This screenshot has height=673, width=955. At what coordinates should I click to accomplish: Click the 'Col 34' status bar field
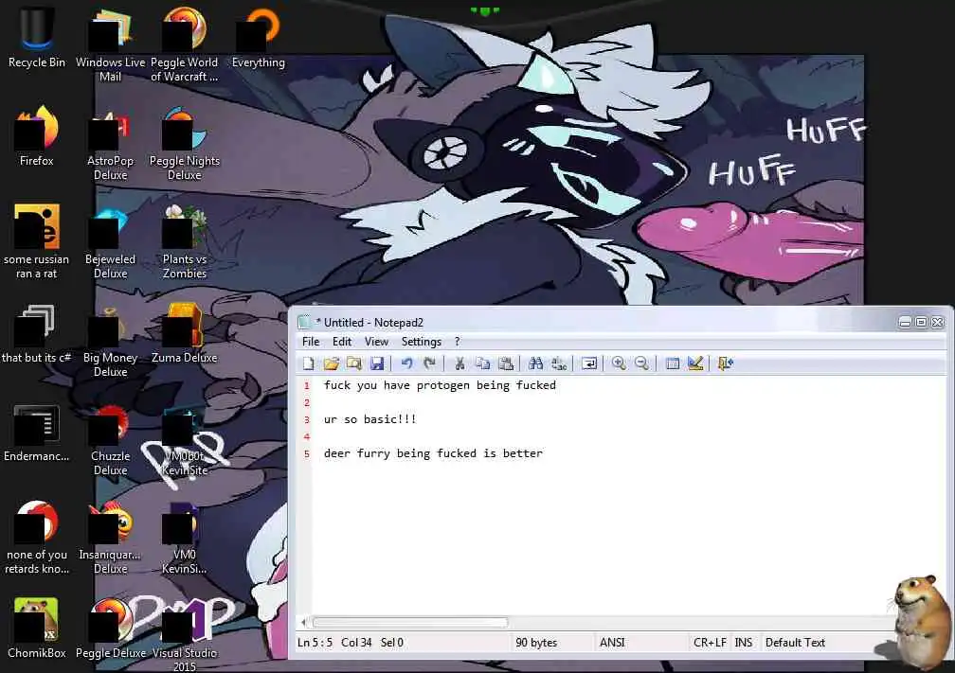(x=356, y=643)
